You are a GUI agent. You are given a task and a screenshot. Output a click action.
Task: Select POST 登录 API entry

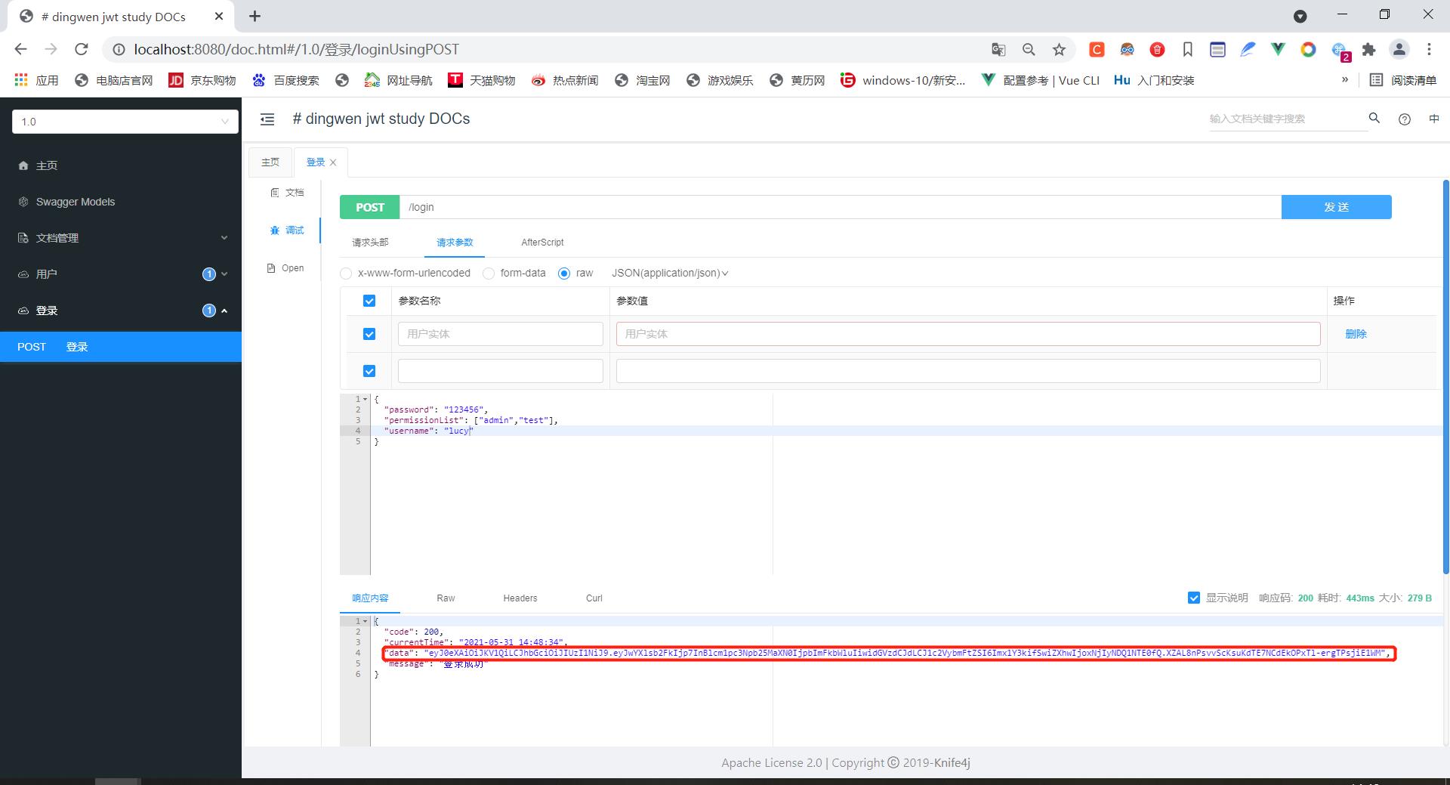coord(121,347)
